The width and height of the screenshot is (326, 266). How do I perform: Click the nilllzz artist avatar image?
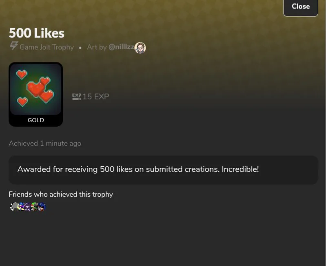click(x=140, y=48)
